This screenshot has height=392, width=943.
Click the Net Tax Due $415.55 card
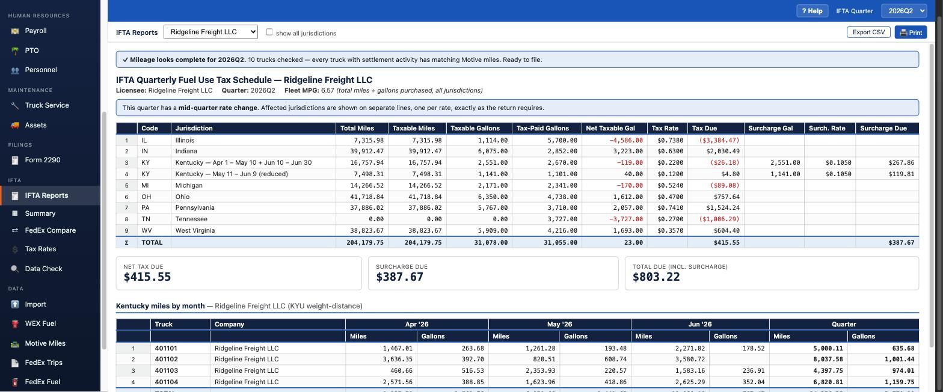[239, 273]
